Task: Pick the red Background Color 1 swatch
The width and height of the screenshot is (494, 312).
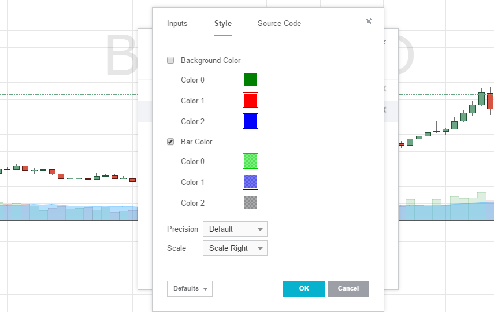Action: tap(250, 101)
